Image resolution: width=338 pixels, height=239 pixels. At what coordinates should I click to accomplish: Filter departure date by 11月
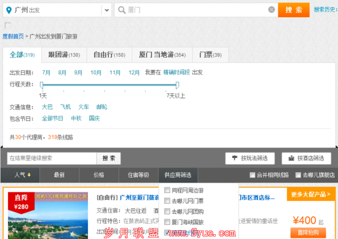coord(115,73)
